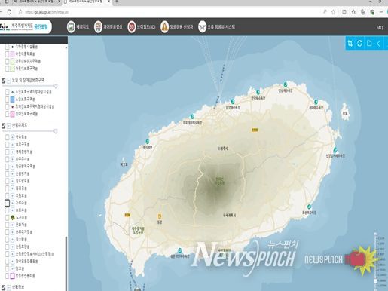Click the FAQ link in header
The width and height of the screenshot is (388, 291).
(x=380, y=28)
